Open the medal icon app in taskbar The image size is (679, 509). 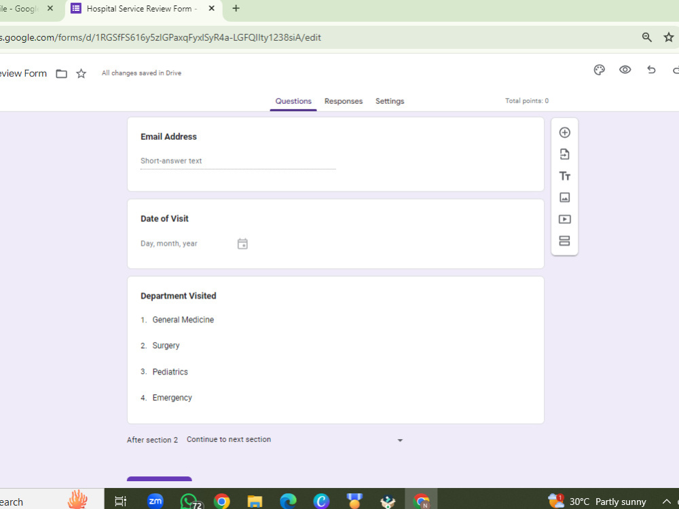[x=354, y=502]
